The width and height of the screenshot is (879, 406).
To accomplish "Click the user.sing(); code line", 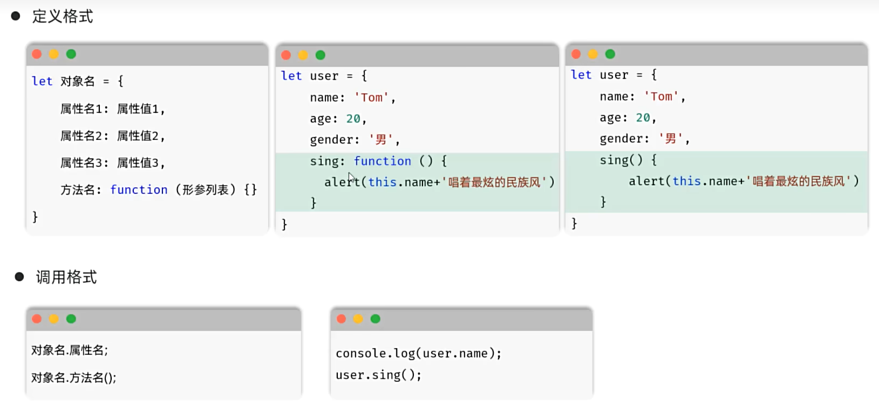I will tap(378, 375).
